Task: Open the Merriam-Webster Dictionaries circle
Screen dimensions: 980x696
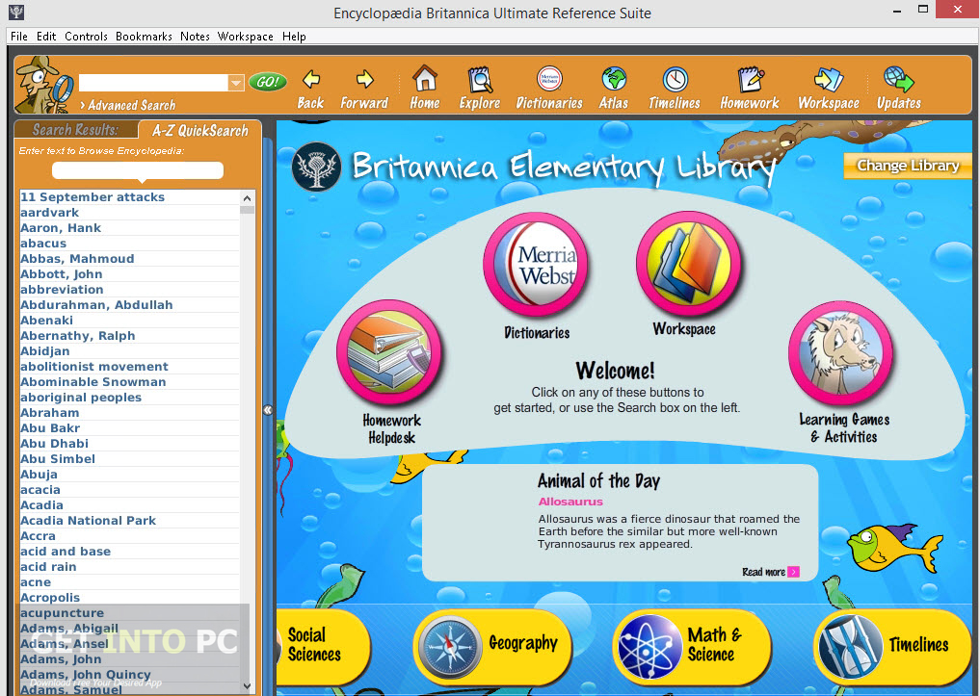Action: coord(536,264)
